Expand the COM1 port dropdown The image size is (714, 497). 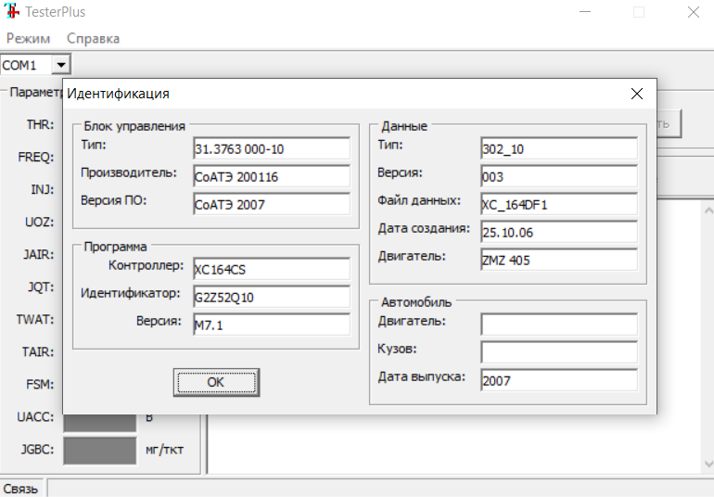click(61, 65)
